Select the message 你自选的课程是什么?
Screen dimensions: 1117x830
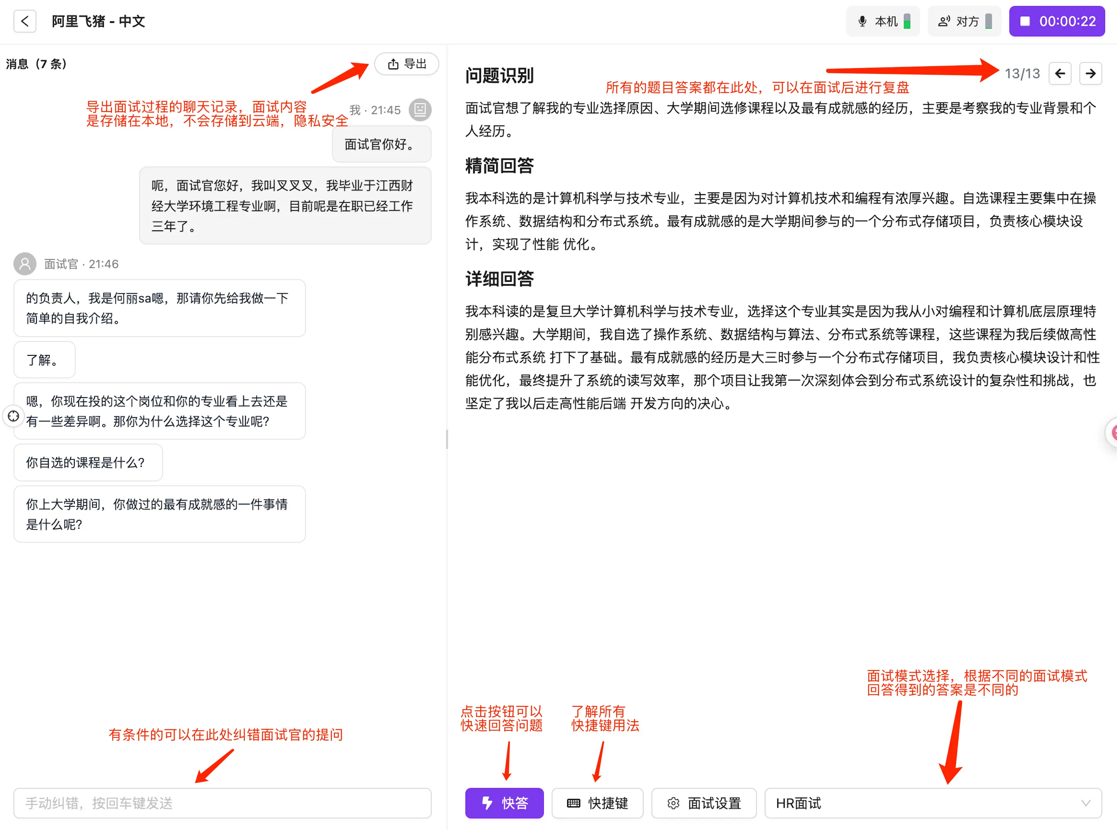[88, 462]
